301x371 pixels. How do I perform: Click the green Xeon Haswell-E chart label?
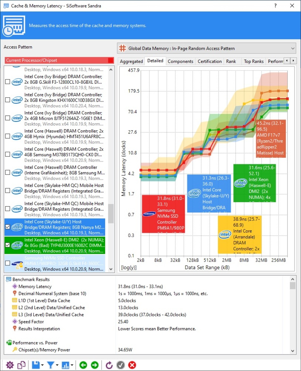(x=255, y=183)
